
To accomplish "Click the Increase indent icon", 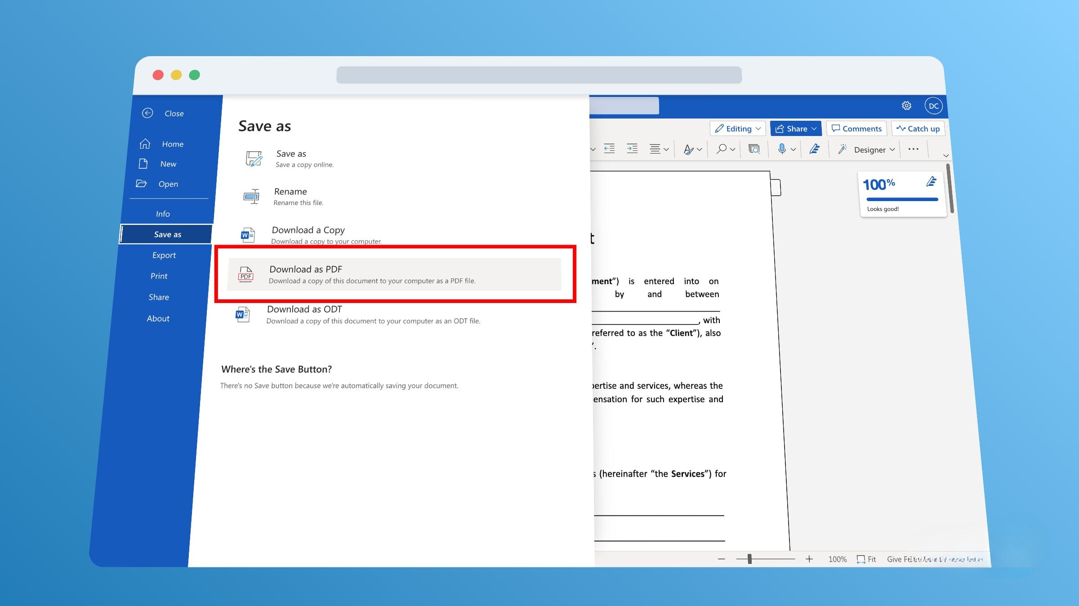I will click(632, 149).
